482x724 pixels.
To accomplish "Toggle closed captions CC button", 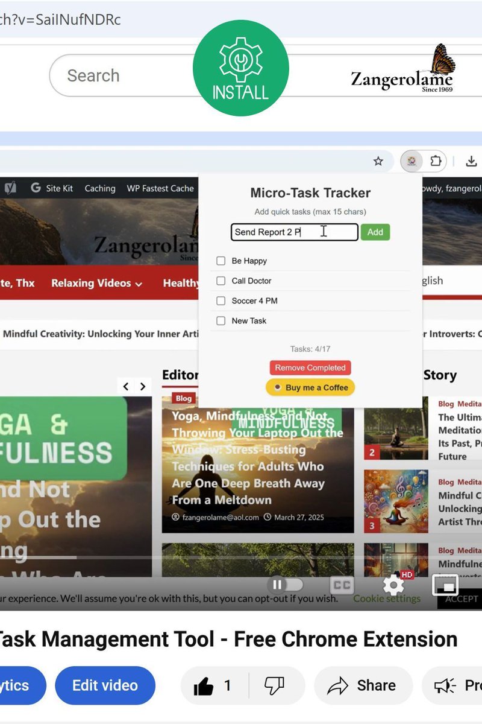I will (342, 585).
